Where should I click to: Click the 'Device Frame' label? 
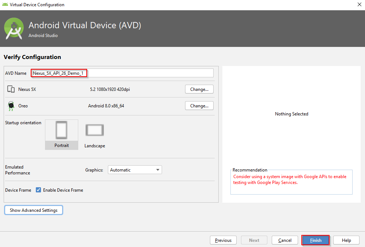pos(18,190)
